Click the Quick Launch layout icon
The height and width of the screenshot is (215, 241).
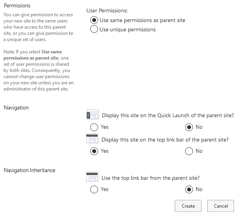93,115
